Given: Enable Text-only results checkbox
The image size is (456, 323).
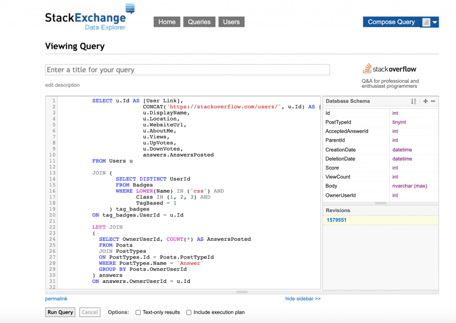Looking at the screenshot, I should [138, 312].
